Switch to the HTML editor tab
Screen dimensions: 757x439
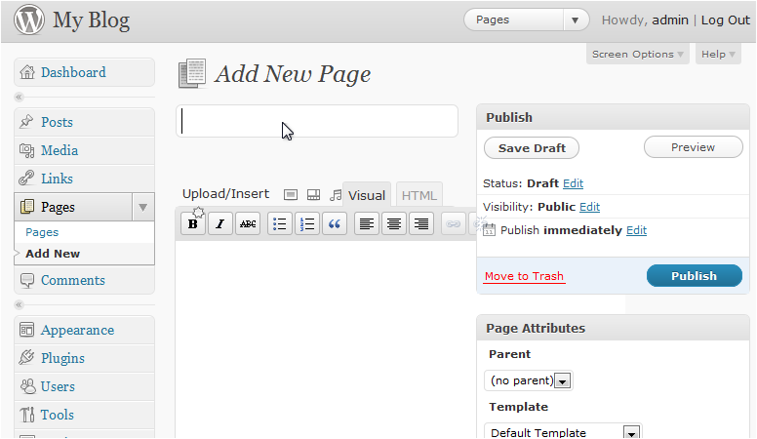[x=419, y=195]
